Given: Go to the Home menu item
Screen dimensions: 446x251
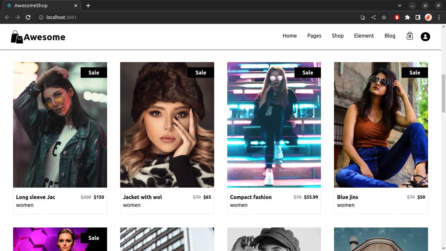Looking at the screenshot, I should tap(290, 36).
